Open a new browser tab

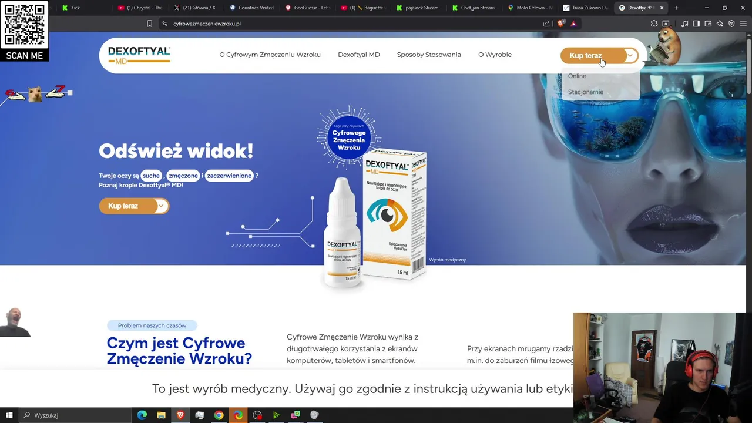coord(676,8)
